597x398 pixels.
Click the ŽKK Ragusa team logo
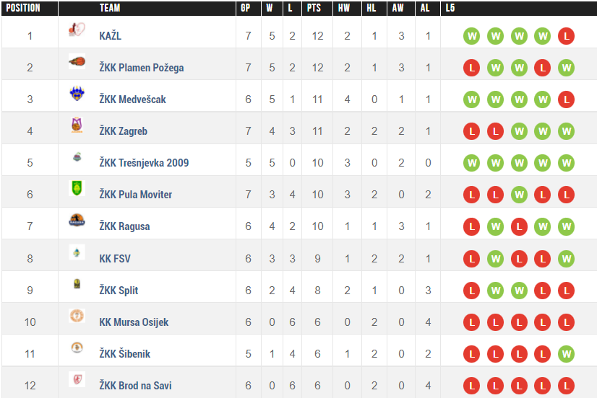76,221
